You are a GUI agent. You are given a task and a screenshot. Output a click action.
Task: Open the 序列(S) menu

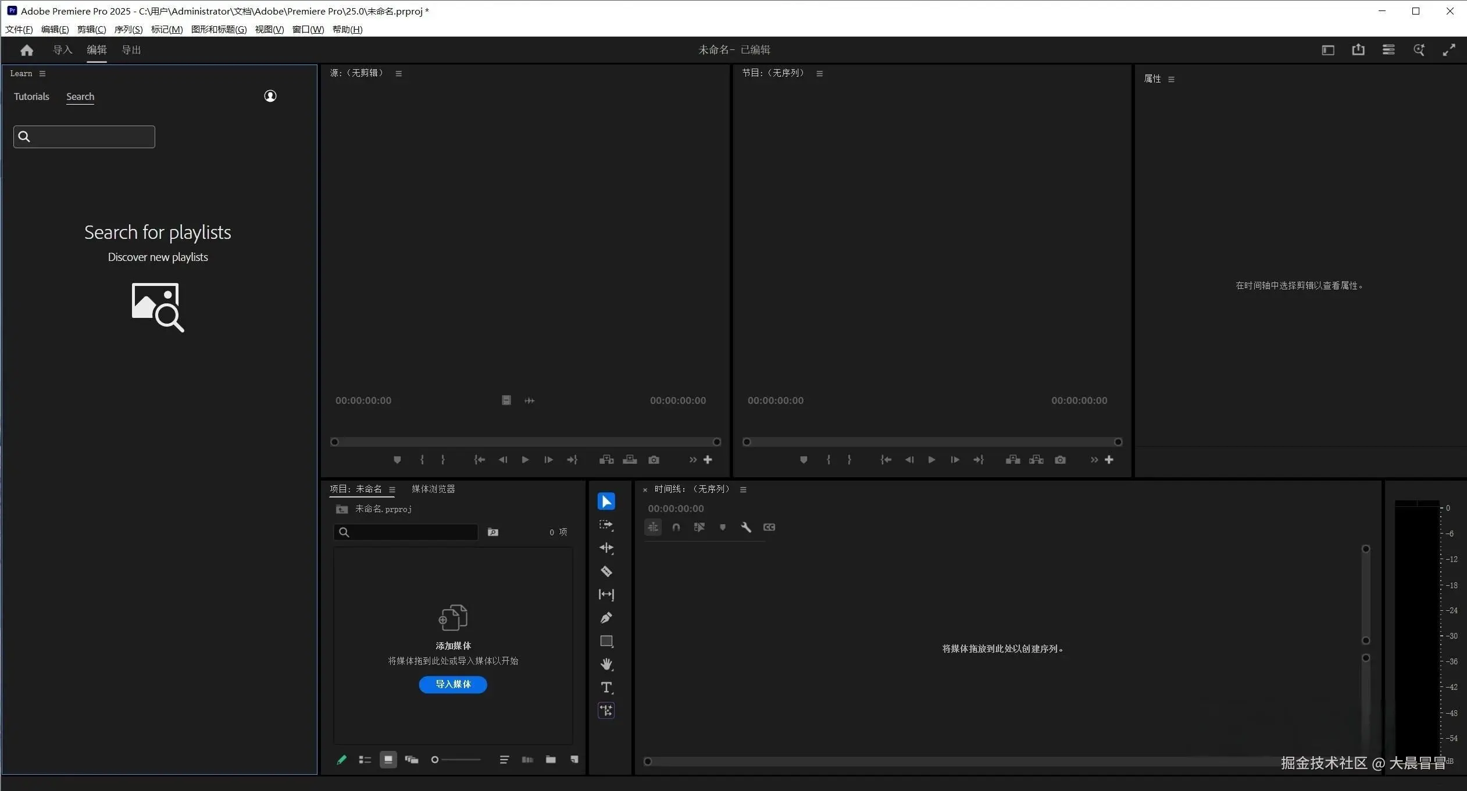[129, 30]
